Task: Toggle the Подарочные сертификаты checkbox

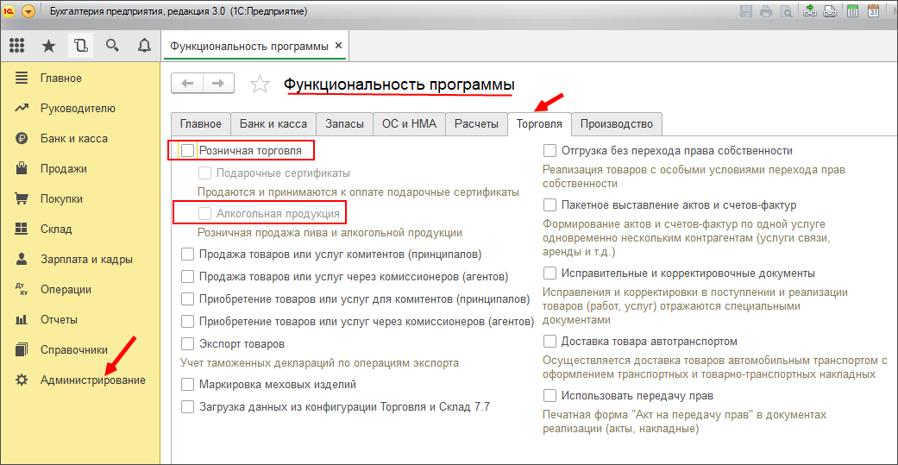Action: [x=205, y=173]
